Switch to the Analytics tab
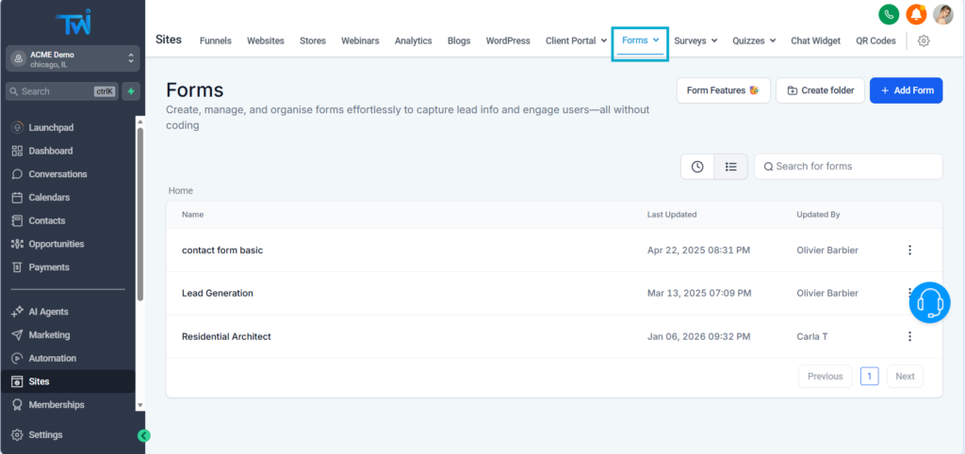Viewport: 965px width, 454px height. [414, 41]
